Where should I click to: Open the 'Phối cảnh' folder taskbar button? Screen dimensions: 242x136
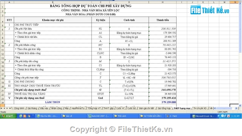click(x=125, y=116)
